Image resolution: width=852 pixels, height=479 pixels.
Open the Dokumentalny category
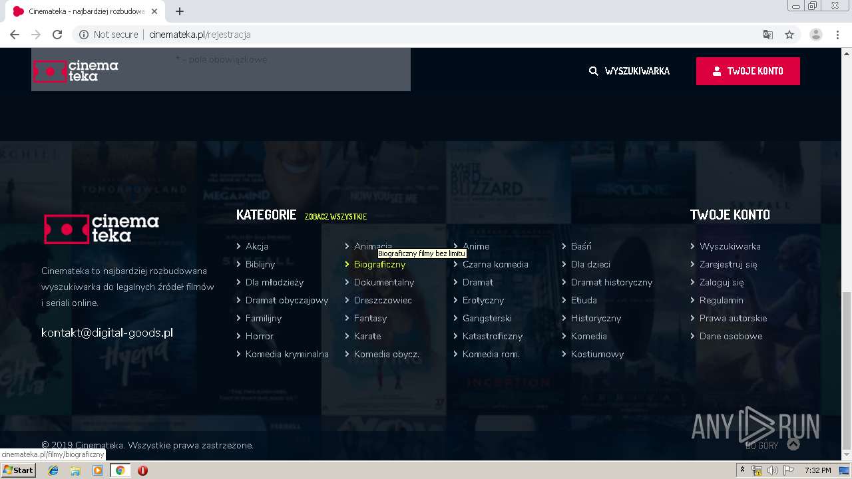[x=384, y=282]
